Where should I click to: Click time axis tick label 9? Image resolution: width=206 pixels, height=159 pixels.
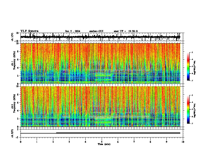(166, 142)
